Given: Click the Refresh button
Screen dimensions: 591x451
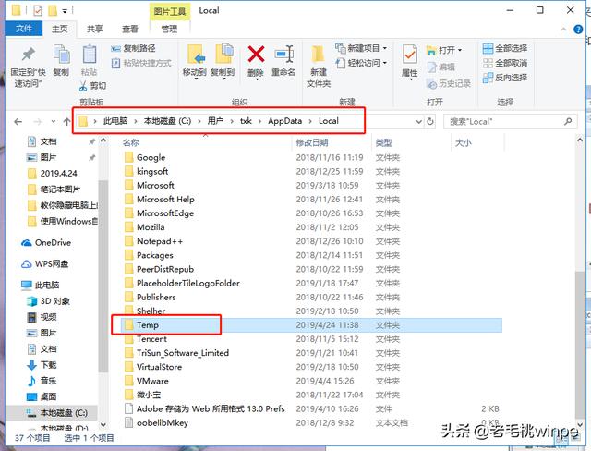Looking at the screenshot, I should (x=430, y=121).
